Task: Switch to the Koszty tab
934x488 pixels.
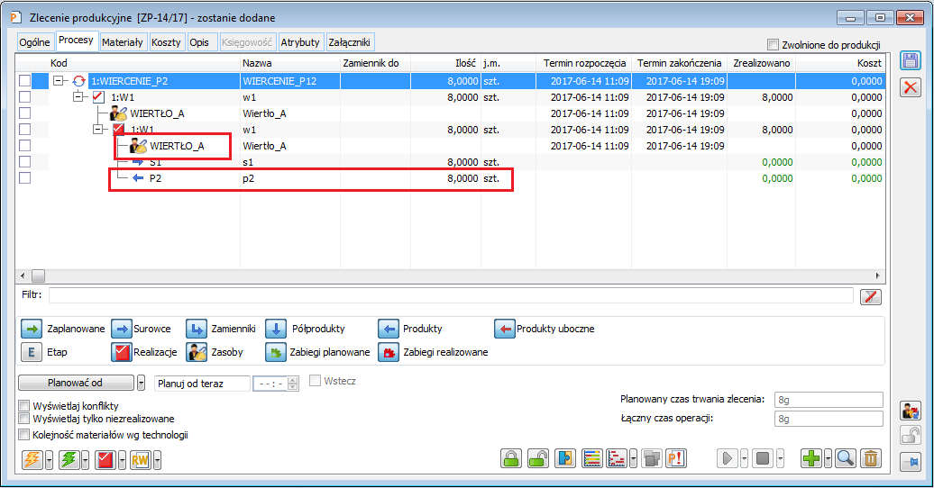Action: click(166, 42)
